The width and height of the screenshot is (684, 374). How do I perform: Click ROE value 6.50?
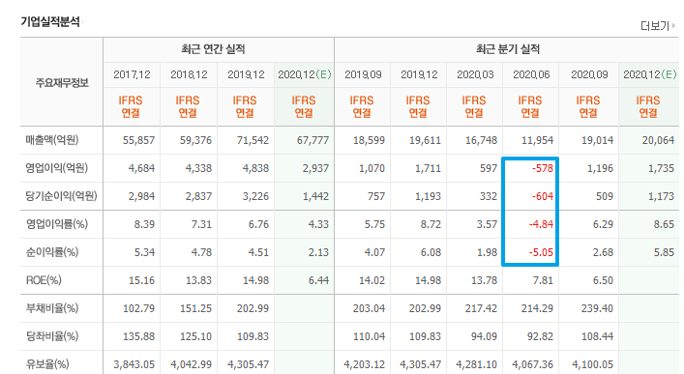[603, 280]
